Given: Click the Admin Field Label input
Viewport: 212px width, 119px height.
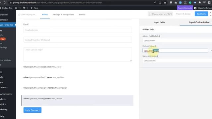Looking at the screenshot, I should point(177,40).
